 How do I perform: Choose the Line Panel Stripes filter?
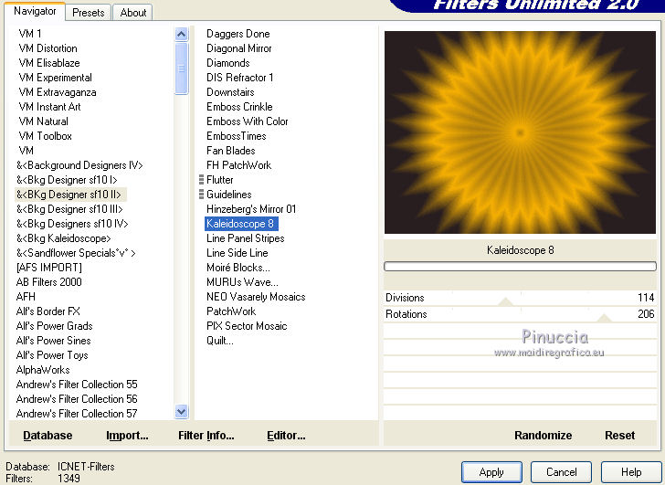click(x=245, y=238)
